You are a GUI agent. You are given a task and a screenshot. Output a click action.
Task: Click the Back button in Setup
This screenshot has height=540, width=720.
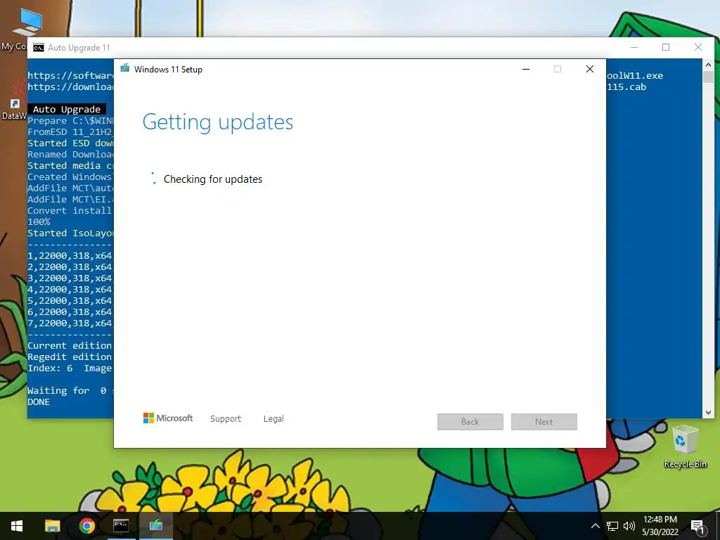click(470, 422)
